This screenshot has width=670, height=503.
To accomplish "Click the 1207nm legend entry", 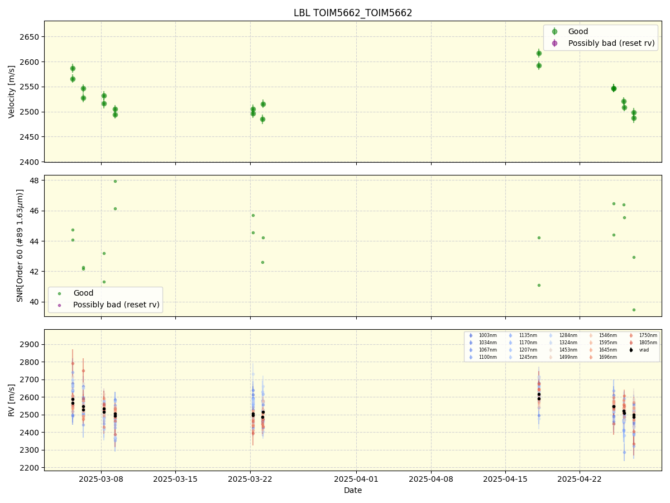I will click(x=523, y=350).
